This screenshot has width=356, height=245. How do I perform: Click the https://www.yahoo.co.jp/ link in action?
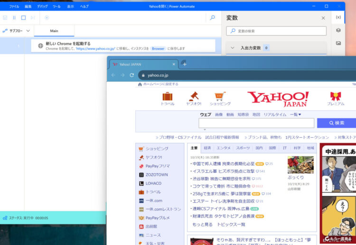[x=95, y=48]
